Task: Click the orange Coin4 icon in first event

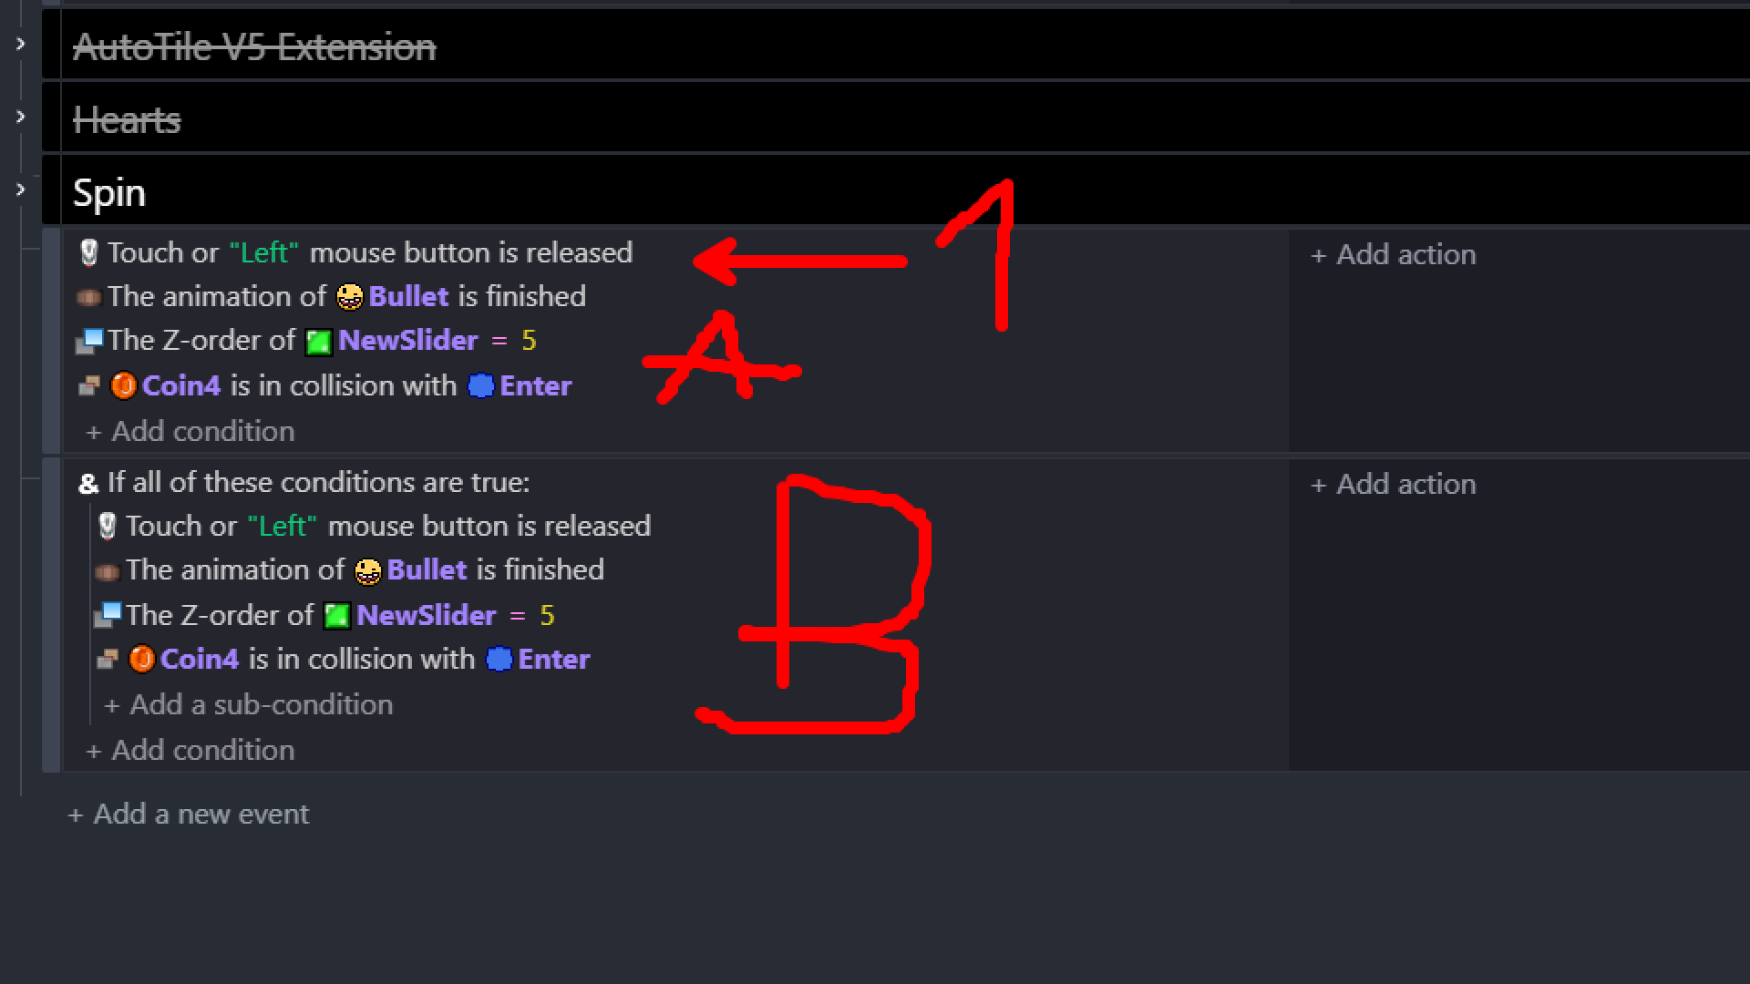Action: pos(123,385)
